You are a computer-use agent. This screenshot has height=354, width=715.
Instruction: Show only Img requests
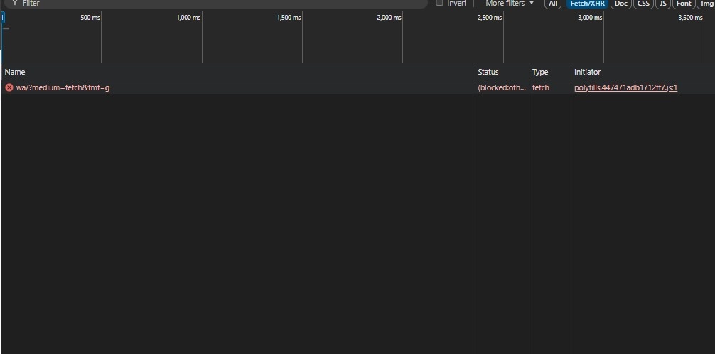[706, 4]
